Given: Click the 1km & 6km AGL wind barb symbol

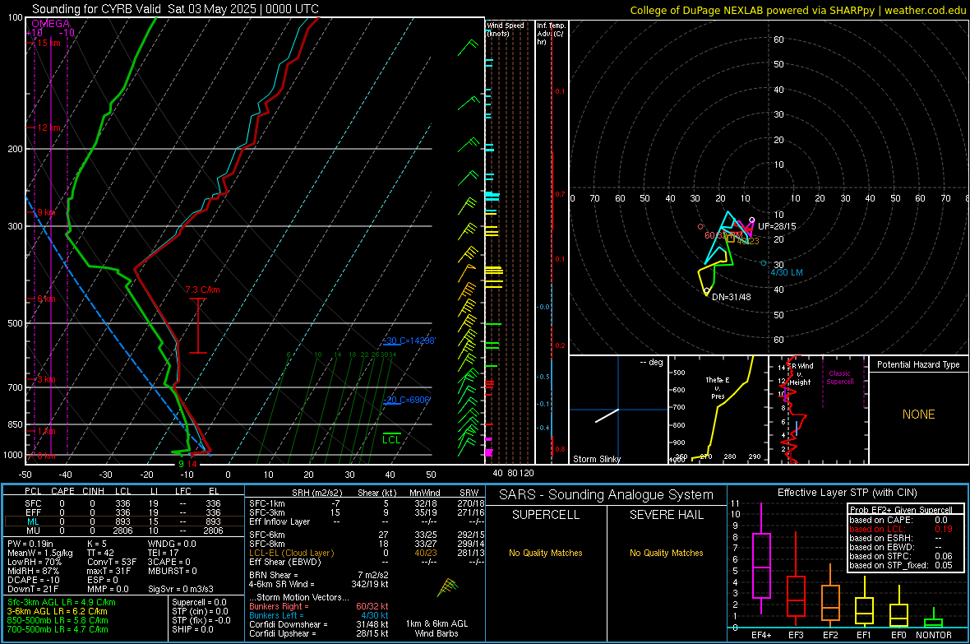Looking at the screenshot, I should pyautogui.click(x=448, y=587).
